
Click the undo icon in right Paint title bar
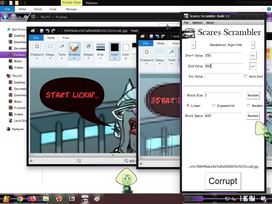(x=157, y=36)
